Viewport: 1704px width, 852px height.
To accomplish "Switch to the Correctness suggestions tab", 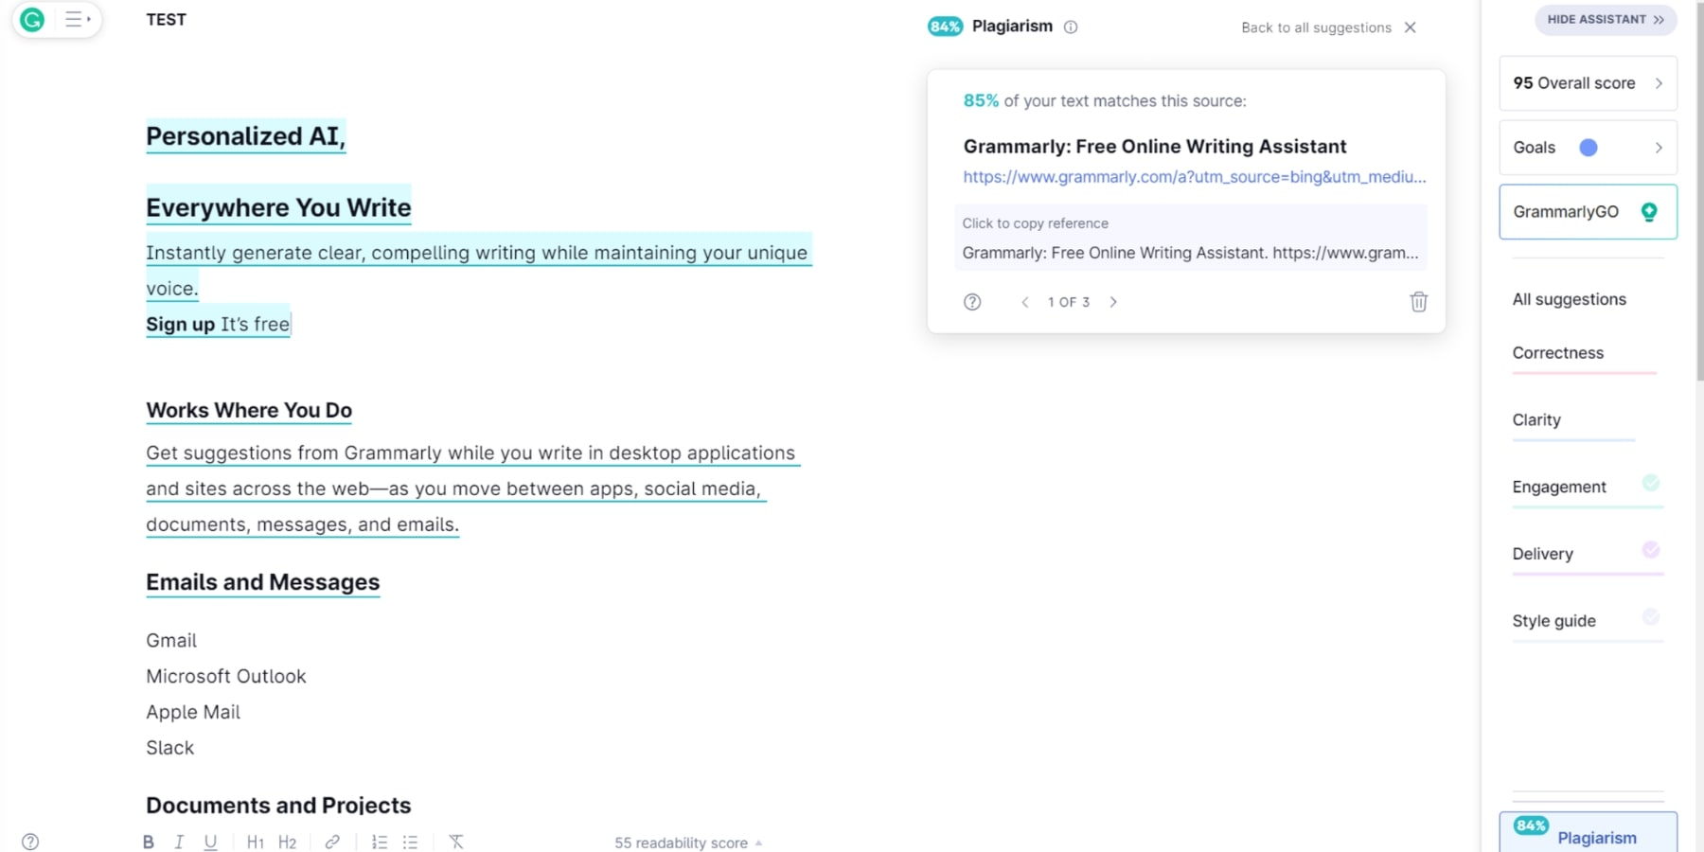I will [x=1557, y=352].
